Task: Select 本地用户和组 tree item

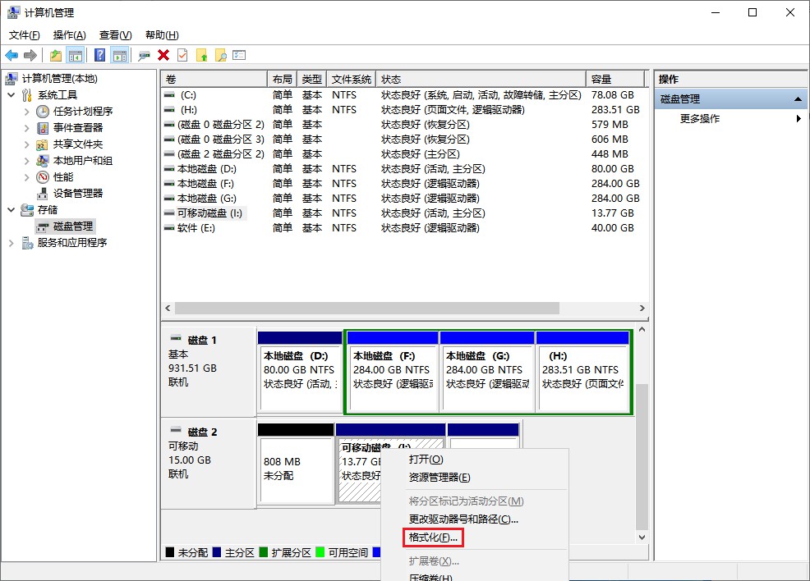Action: point(83,161)
